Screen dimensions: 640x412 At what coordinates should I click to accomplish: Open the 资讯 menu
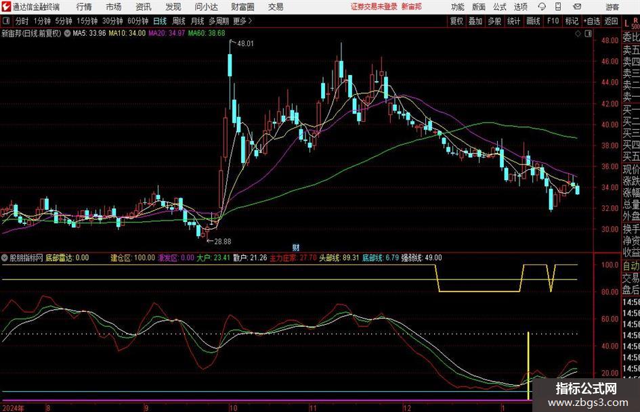144,7
